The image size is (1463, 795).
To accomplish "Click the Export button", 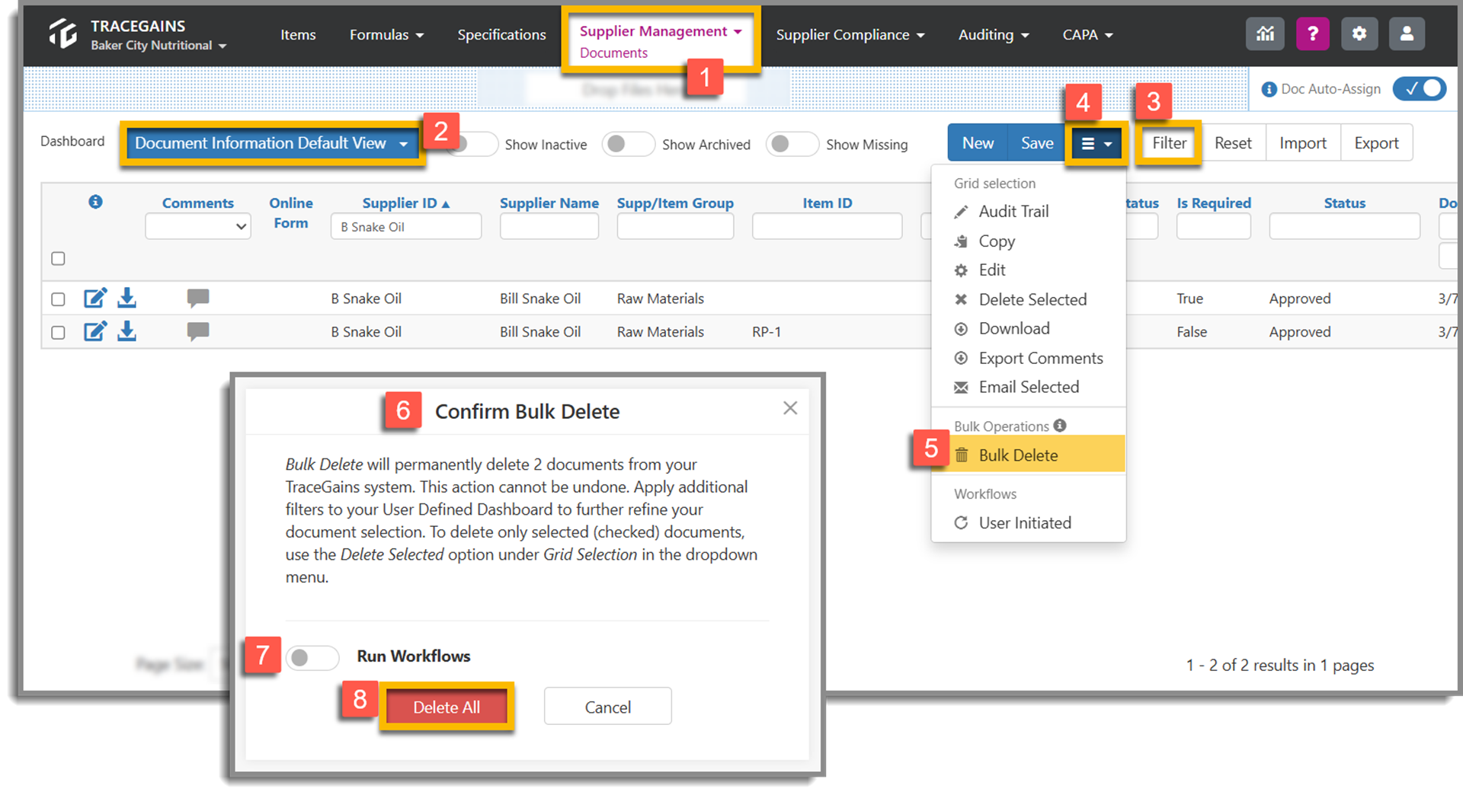I will 1376,143.
